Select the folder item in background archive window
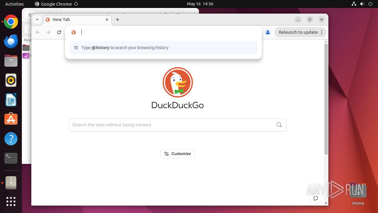Screen dimensions: 378x213 26,48
